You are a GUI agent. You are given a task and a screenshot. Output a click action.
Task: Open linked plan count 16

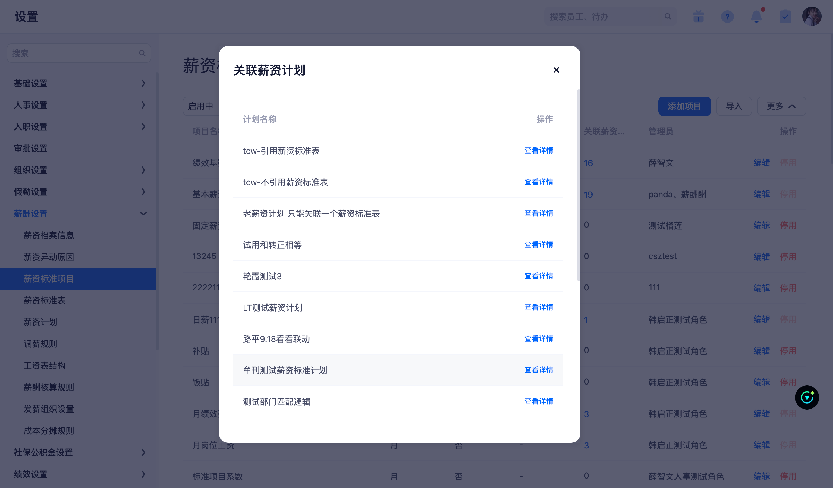click(x=588, y=163)
